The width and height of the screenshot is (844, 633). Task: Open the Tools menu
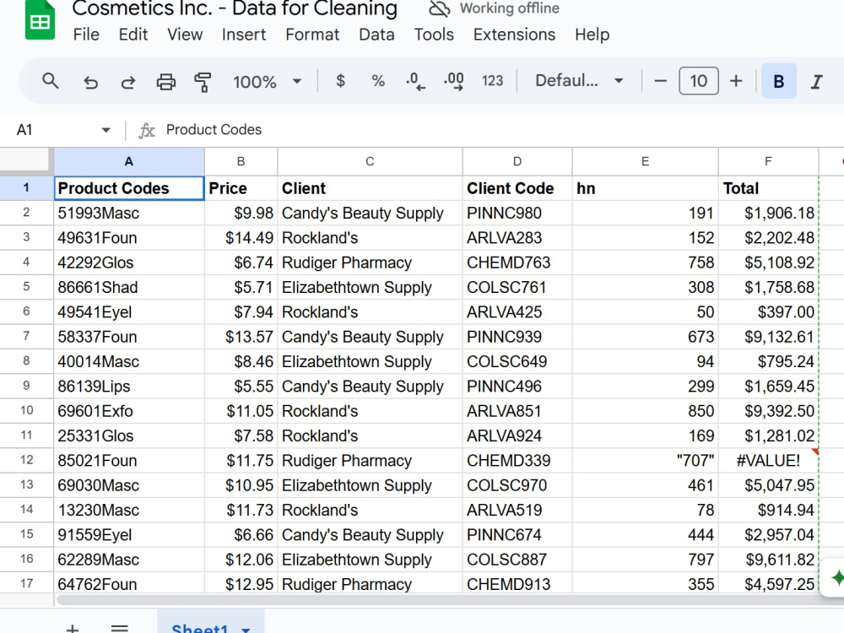click(434, 35)
